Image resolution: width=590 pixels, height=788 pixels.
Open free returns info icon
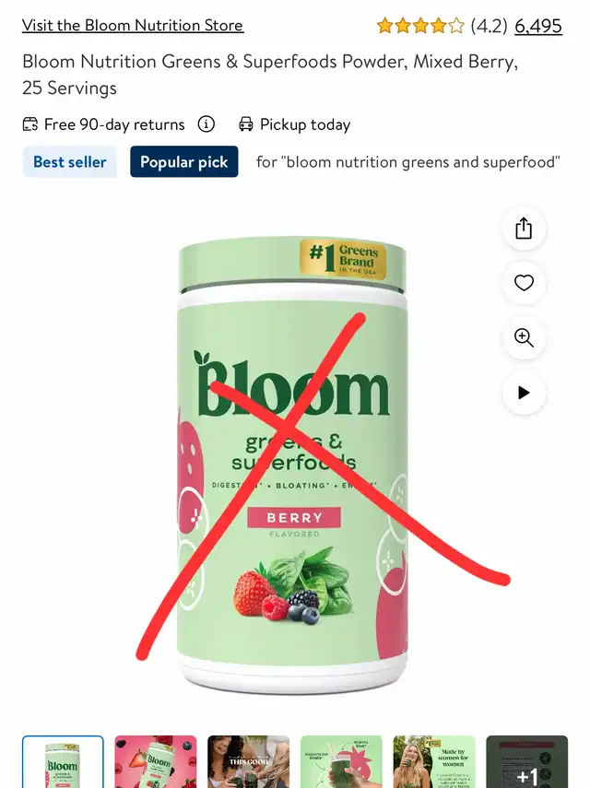tap(206, 123)
